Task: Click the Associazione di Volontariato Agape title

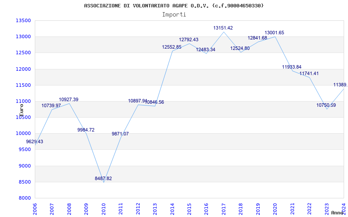Action: click(174, 6)
